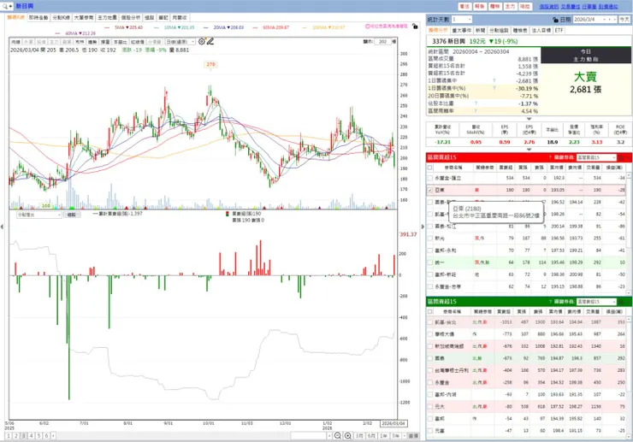Switch to the 個股分析 tab
633x442 pixels.
coord(131,17)
